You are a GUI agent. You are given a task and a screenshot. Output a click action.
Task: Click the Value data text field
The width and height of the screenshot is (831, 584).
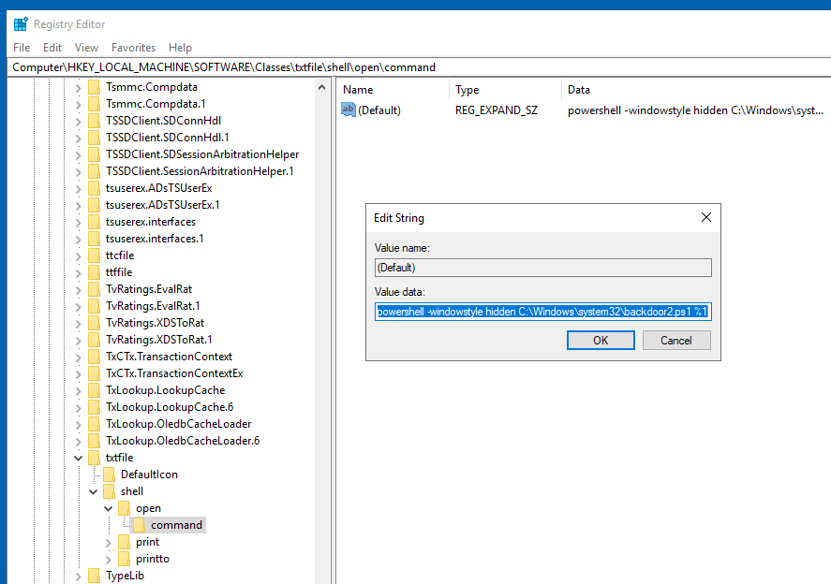542,312
